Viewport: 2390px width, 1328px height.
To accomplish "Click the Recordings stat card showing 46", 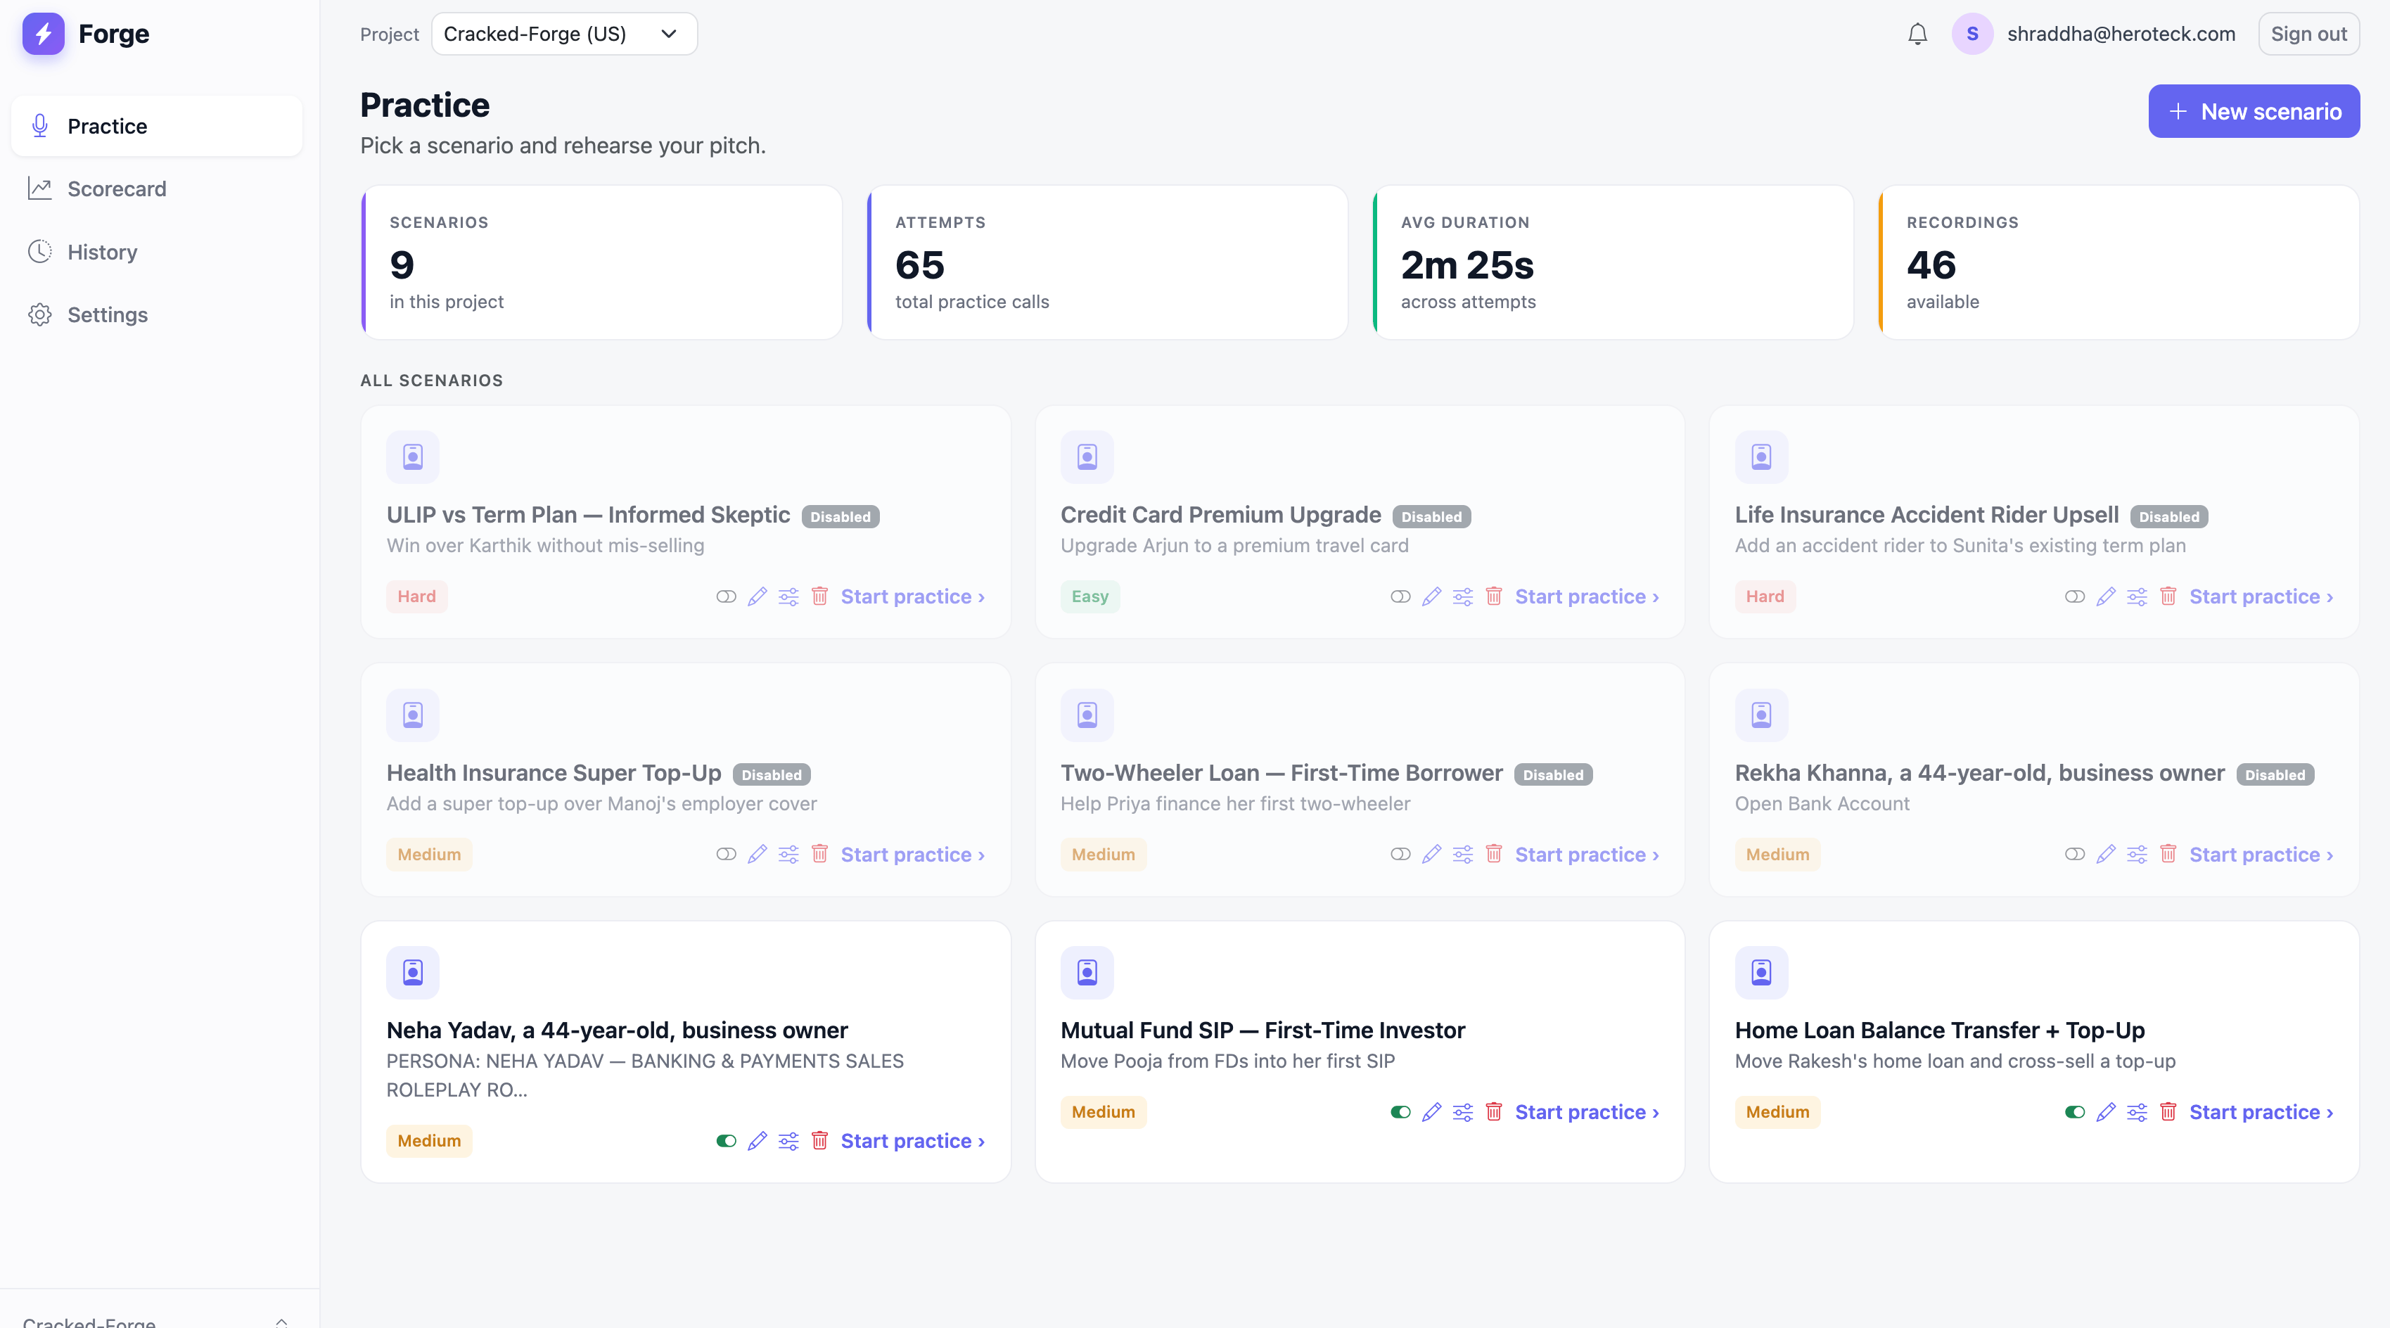I will tap(2119, 262).
